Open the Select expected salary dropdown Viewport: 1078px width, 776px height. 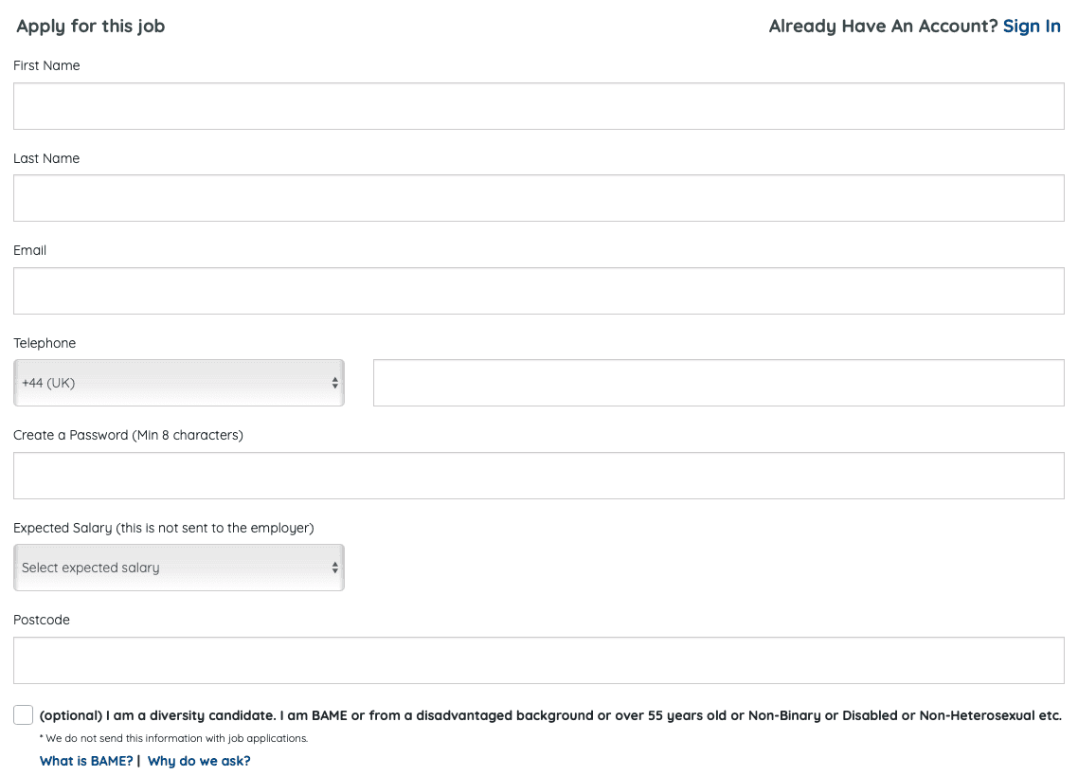pyautogui.click(x=179, y=568)
